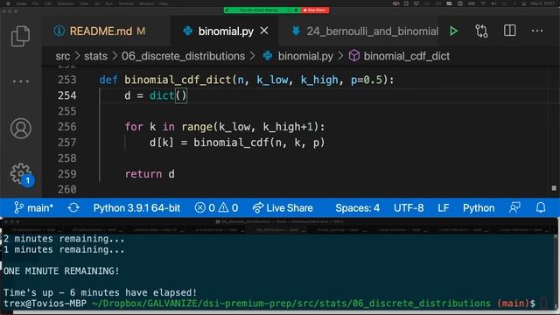Open the Explorer view in activity bar
Image resolution: width=560 pixels, height=315 pixels.
tap(20, 36)
